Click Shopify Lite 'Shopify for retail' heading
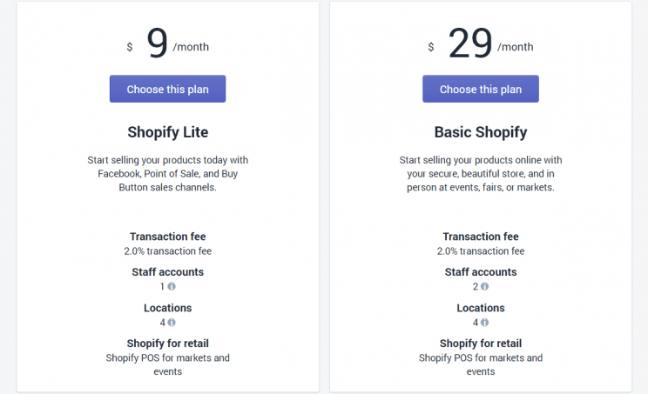This screenshot has width=648, height=394. (168, 344)
